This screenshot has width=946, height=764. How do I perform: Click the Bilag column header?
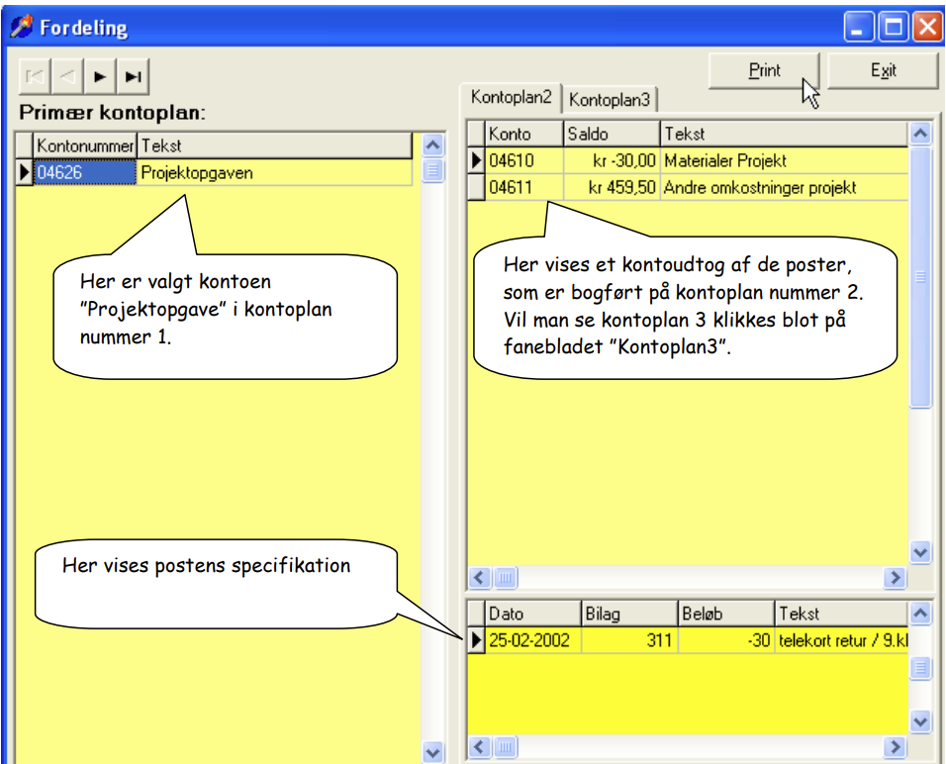point(630,614)
